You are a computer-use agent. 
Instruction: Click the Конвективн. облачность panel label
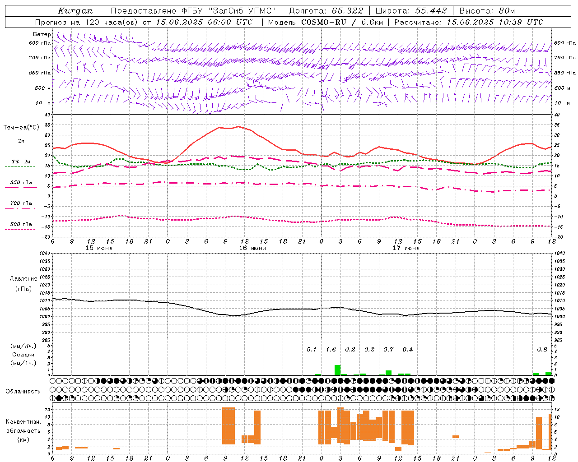[x=23, y=426]
